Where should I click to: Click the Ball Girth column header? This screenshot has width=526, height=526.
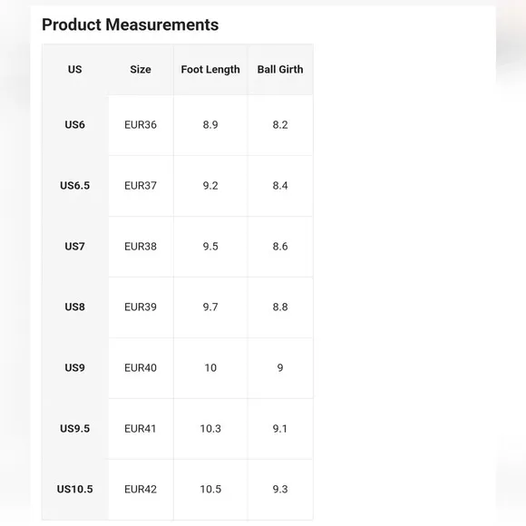point(280,70)
